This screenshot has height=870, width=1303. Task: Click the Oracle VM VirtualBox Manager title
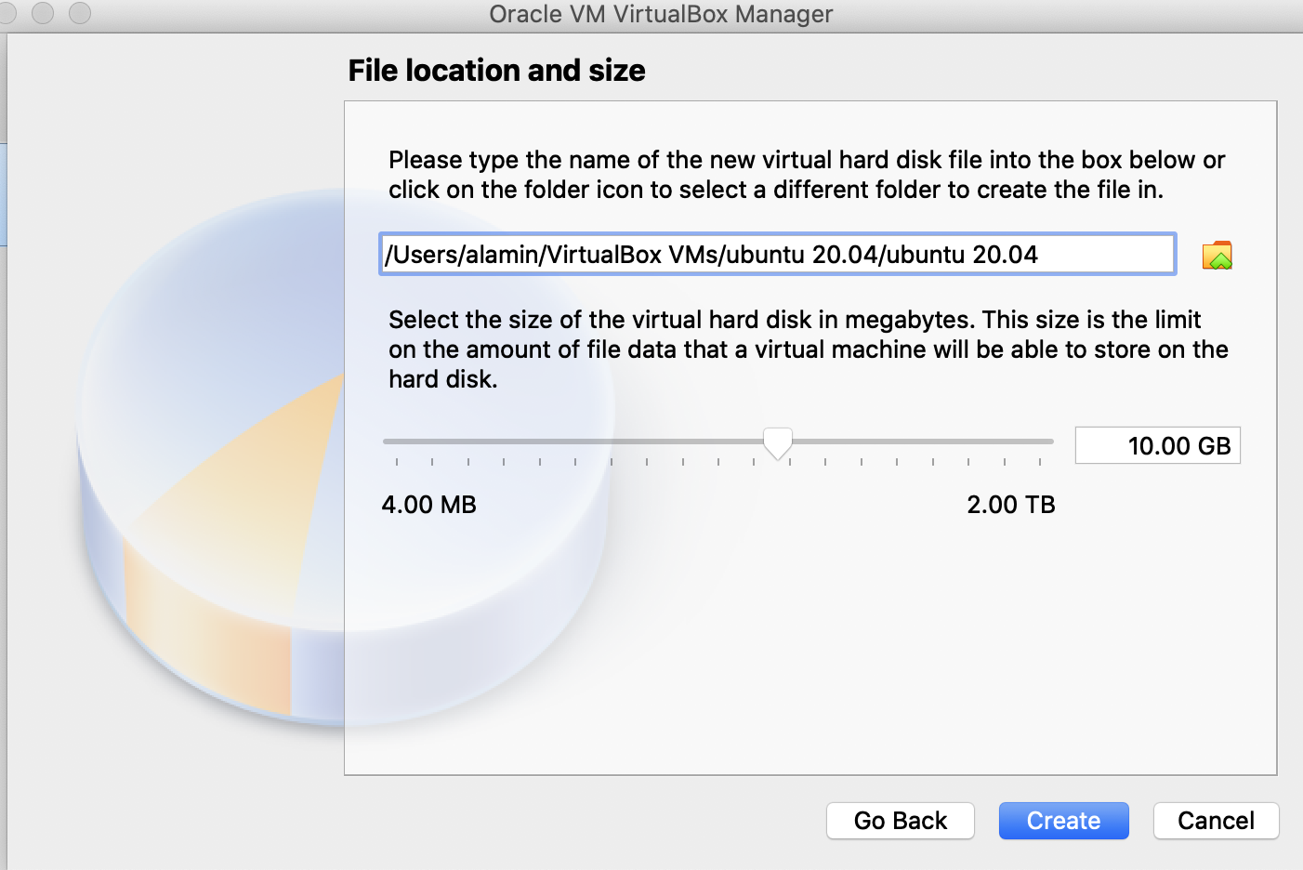click(x=661, y=14)
